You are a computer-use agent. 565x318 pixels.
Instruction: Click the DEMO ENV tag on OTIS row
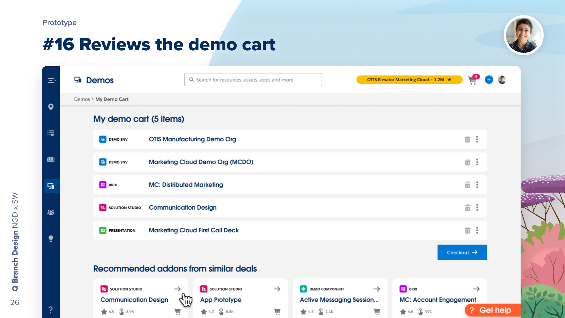[x=114, y=139]
